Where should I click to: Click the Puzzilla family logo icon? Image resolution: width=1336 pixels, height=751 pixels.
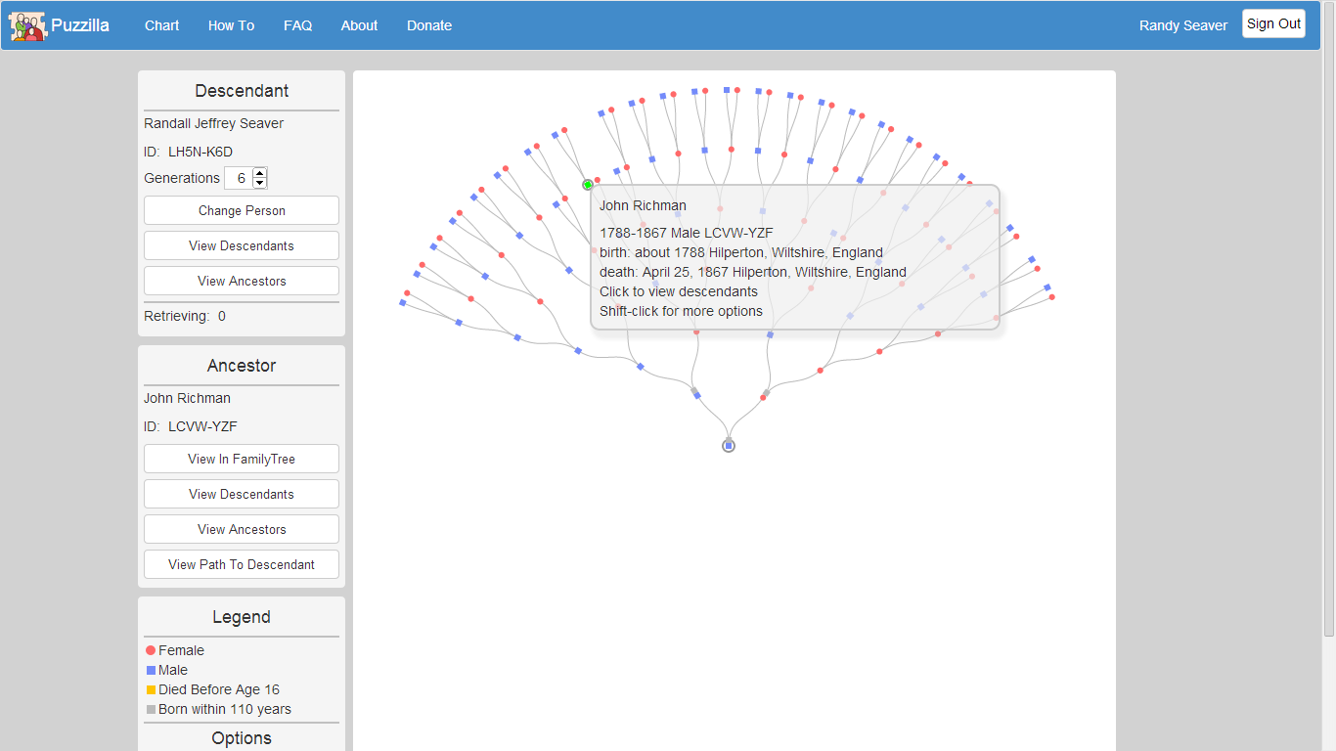tap(25, 25)
